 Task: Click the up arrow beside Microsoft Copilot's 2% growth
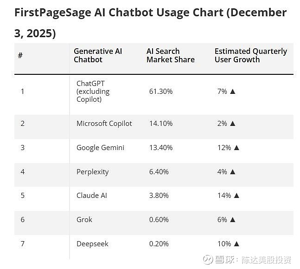point(233,124)
